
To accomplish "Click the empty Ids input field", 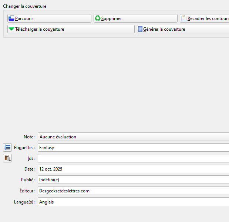I will [133, 158].
